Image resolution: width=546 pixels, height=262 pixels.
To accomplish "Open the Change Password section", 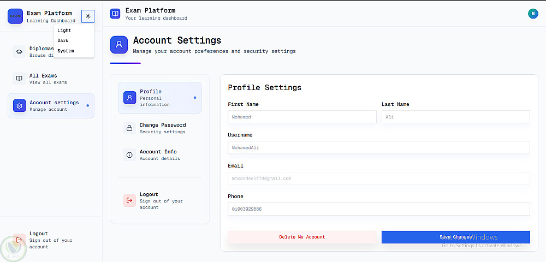I will point(162,128).
